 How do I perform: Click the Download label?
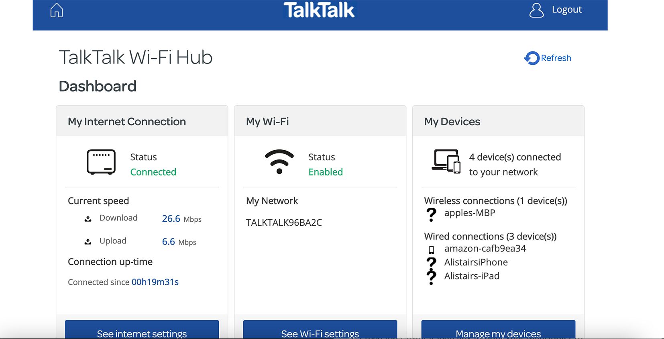(118, 218)
